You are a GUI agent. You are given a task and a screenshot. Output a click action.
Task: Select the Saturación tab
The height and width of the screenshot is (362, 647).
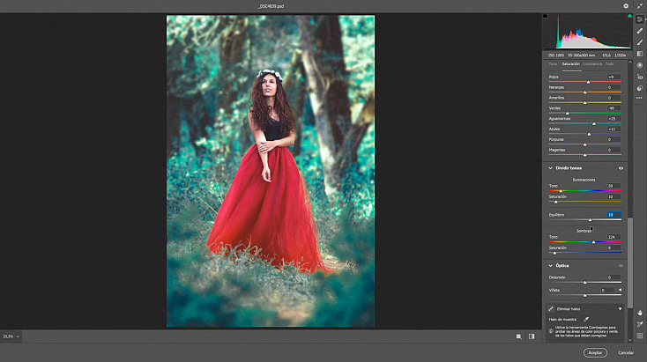(x=571, y=64)
